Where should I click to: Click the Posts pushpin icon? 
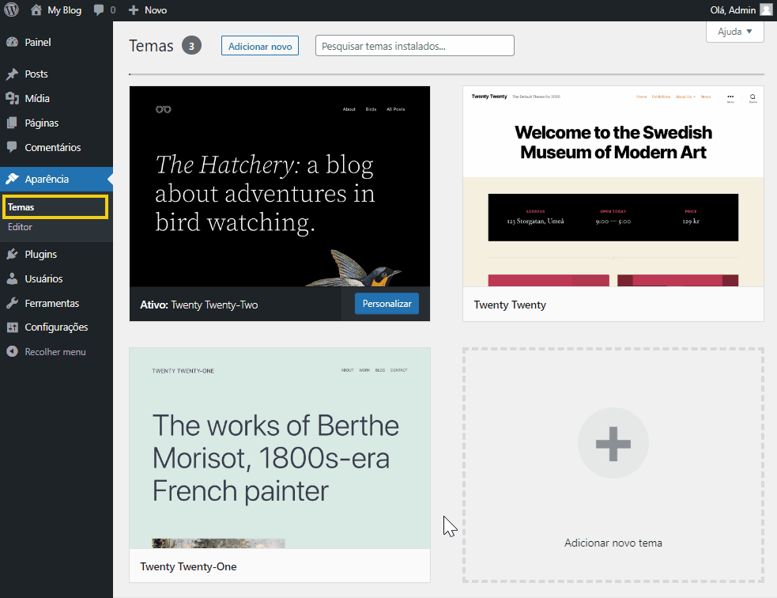click(13, 74)
